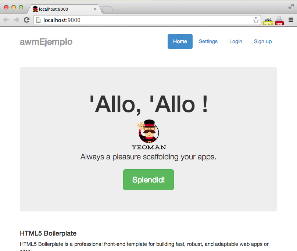
Task: Open a new empty tab
Action: point(107,9)
